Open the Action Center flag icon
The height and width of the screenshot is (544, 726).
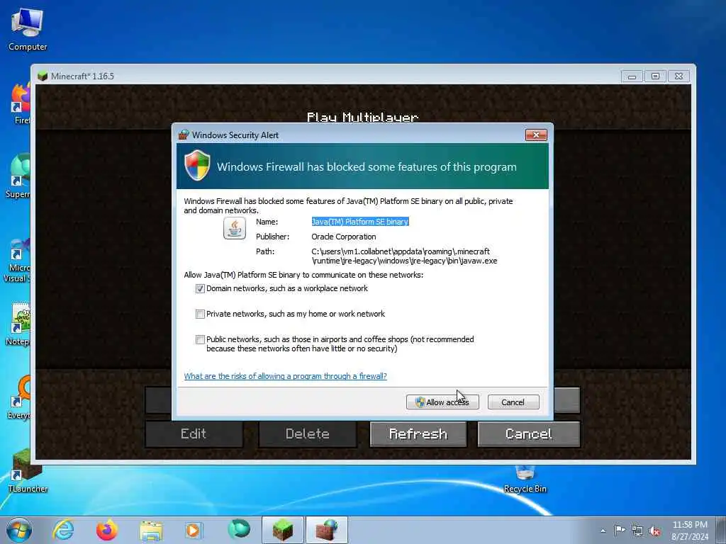(x=620, y=531)
